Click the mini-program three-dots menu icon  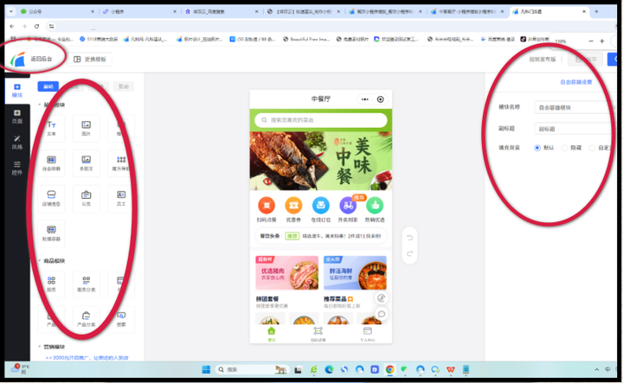coord(365,99)
